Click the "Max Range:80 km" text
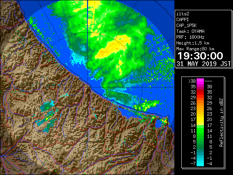 click(x=195, y=49)
